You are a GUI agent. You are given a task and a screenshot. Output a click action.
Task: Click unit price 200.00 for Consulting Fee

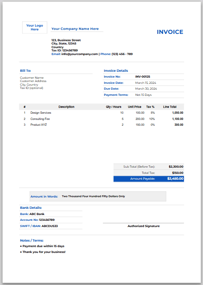click(140, 119)
